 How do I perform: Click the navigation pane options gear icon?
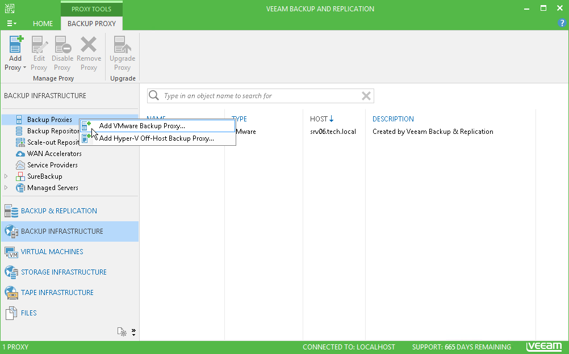point(122,331)
